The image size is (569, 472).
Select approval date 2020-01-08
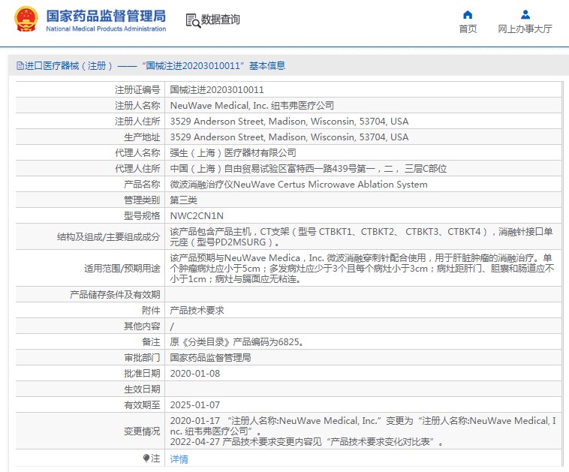(195, 374)
